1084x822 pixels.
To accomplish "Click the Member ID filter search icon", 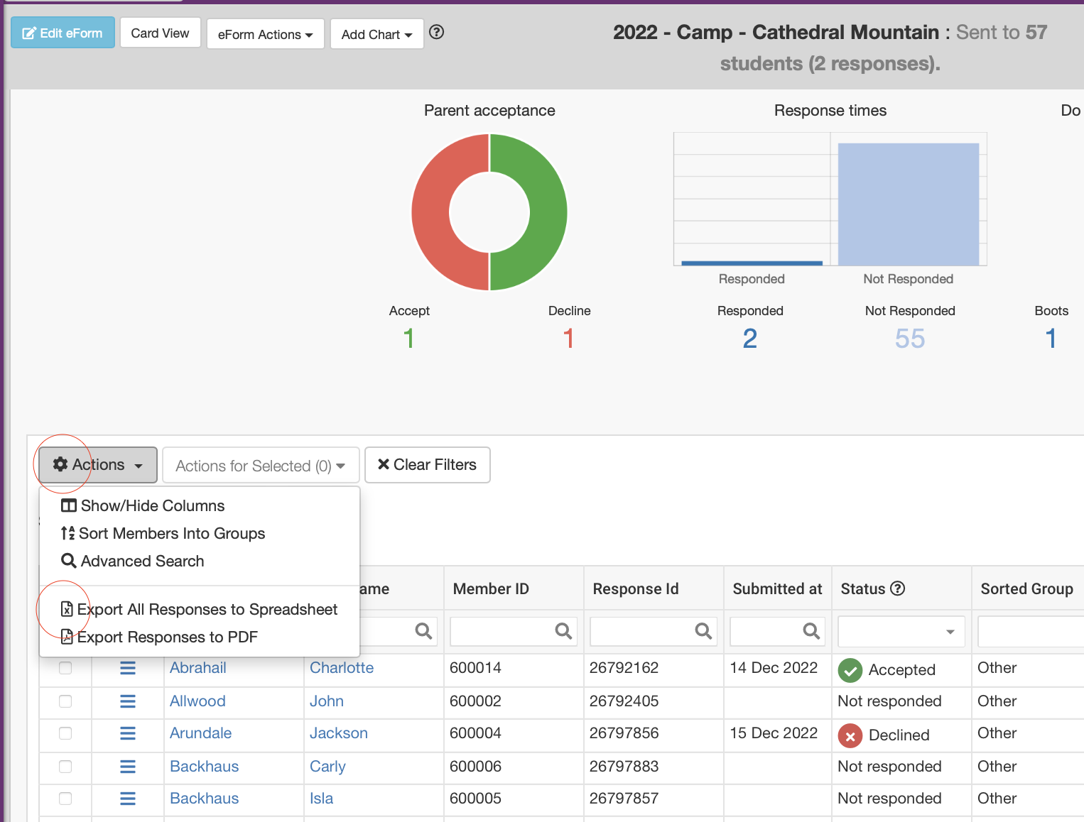I will pos(563,631).
